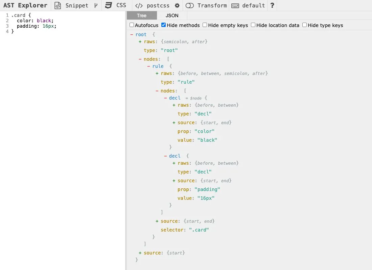Select the value "black" entry
Image resolution: width=372 pixels, height=270 pixels.
pyautogui.click(x=197, y=140)
